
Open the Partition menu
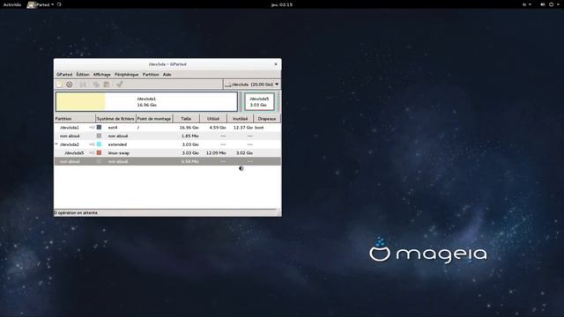pos(151,74)
